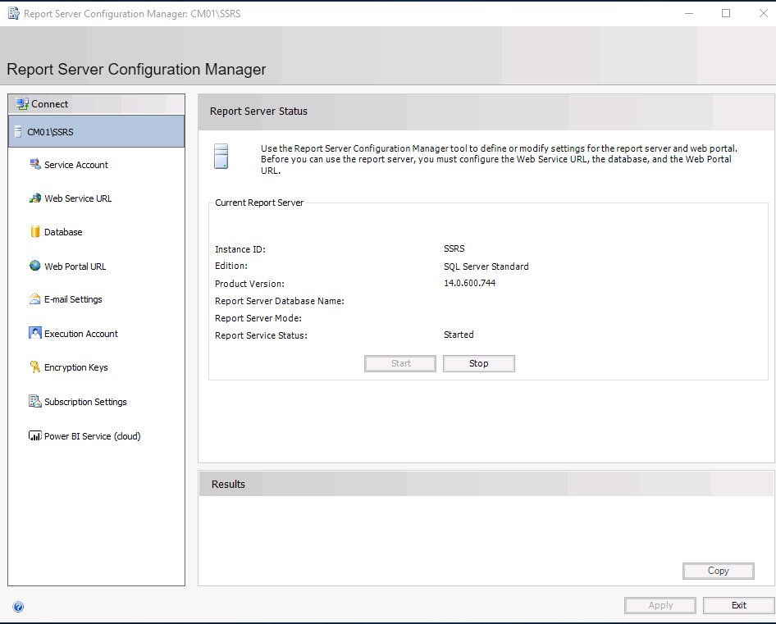Click the product version value 14.0.600.744
Image resolution: width=776 pixels, height=624 pixels.
(x=470, y=283)
